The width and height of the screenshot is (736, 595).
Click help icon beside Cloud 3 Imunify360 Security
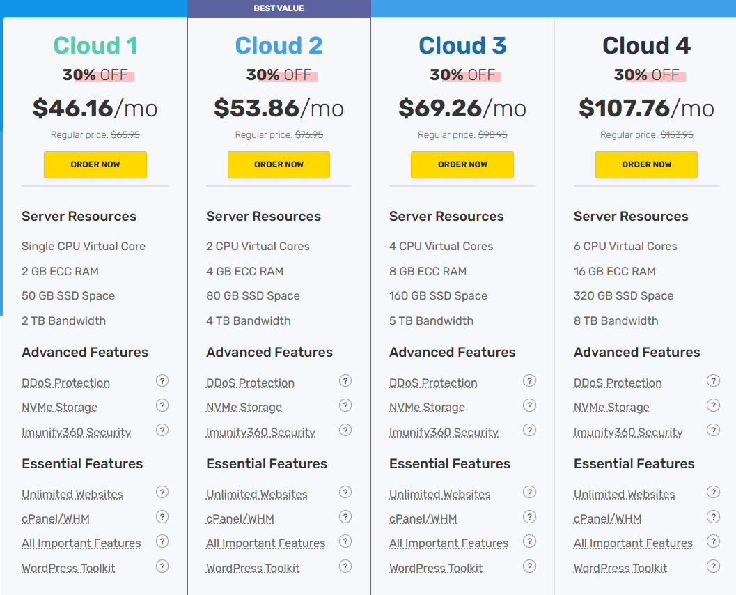[x=529, y=430]
